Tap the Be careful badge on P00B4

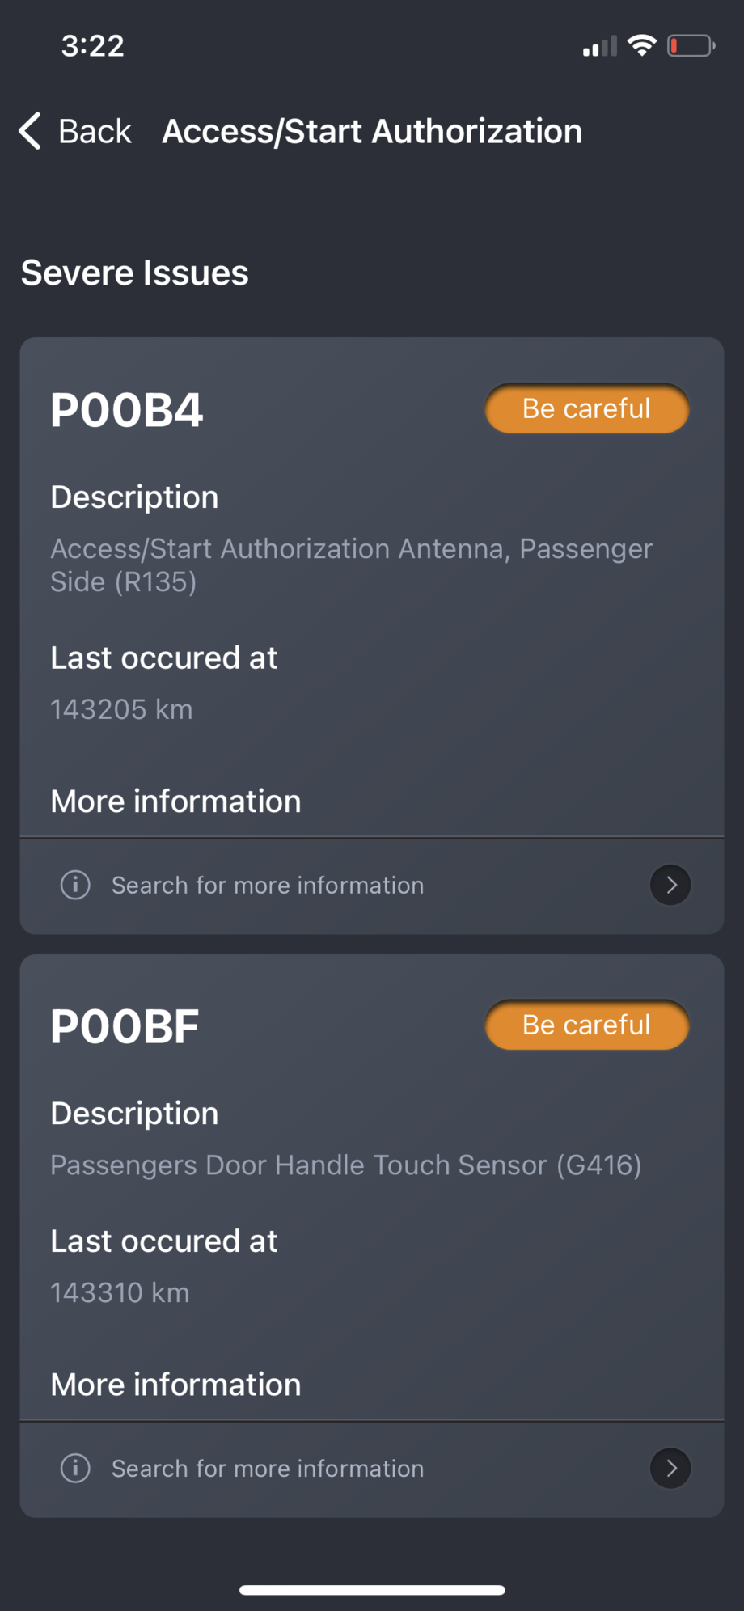tap(586, 408)
